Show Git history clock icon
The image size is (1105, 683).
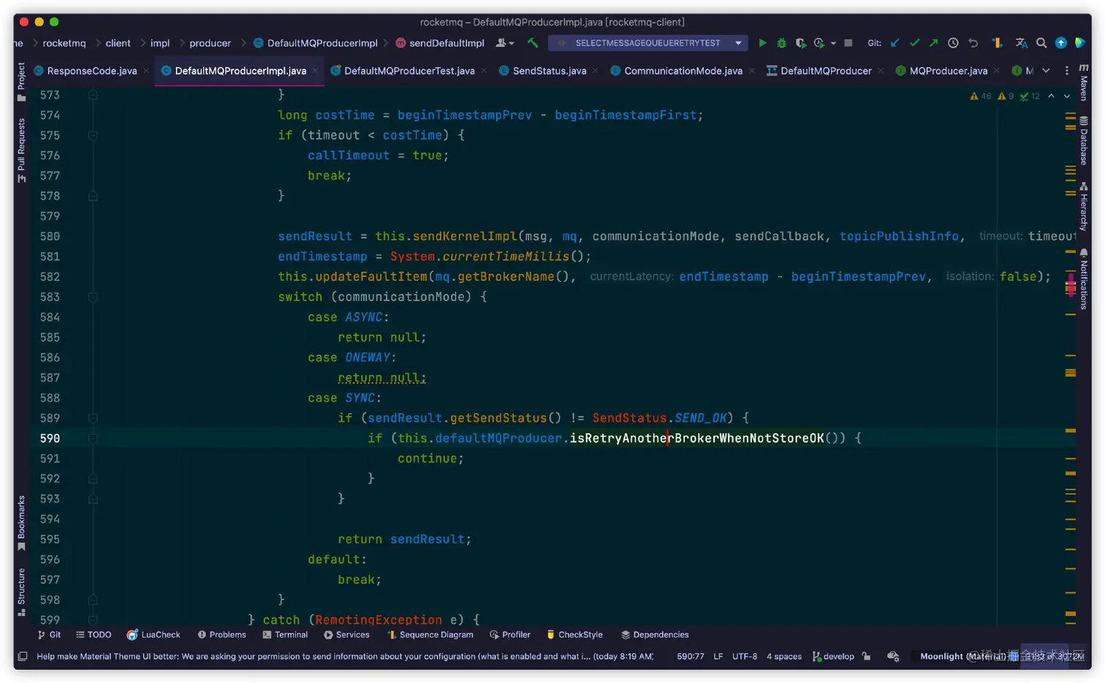(953, 43)
